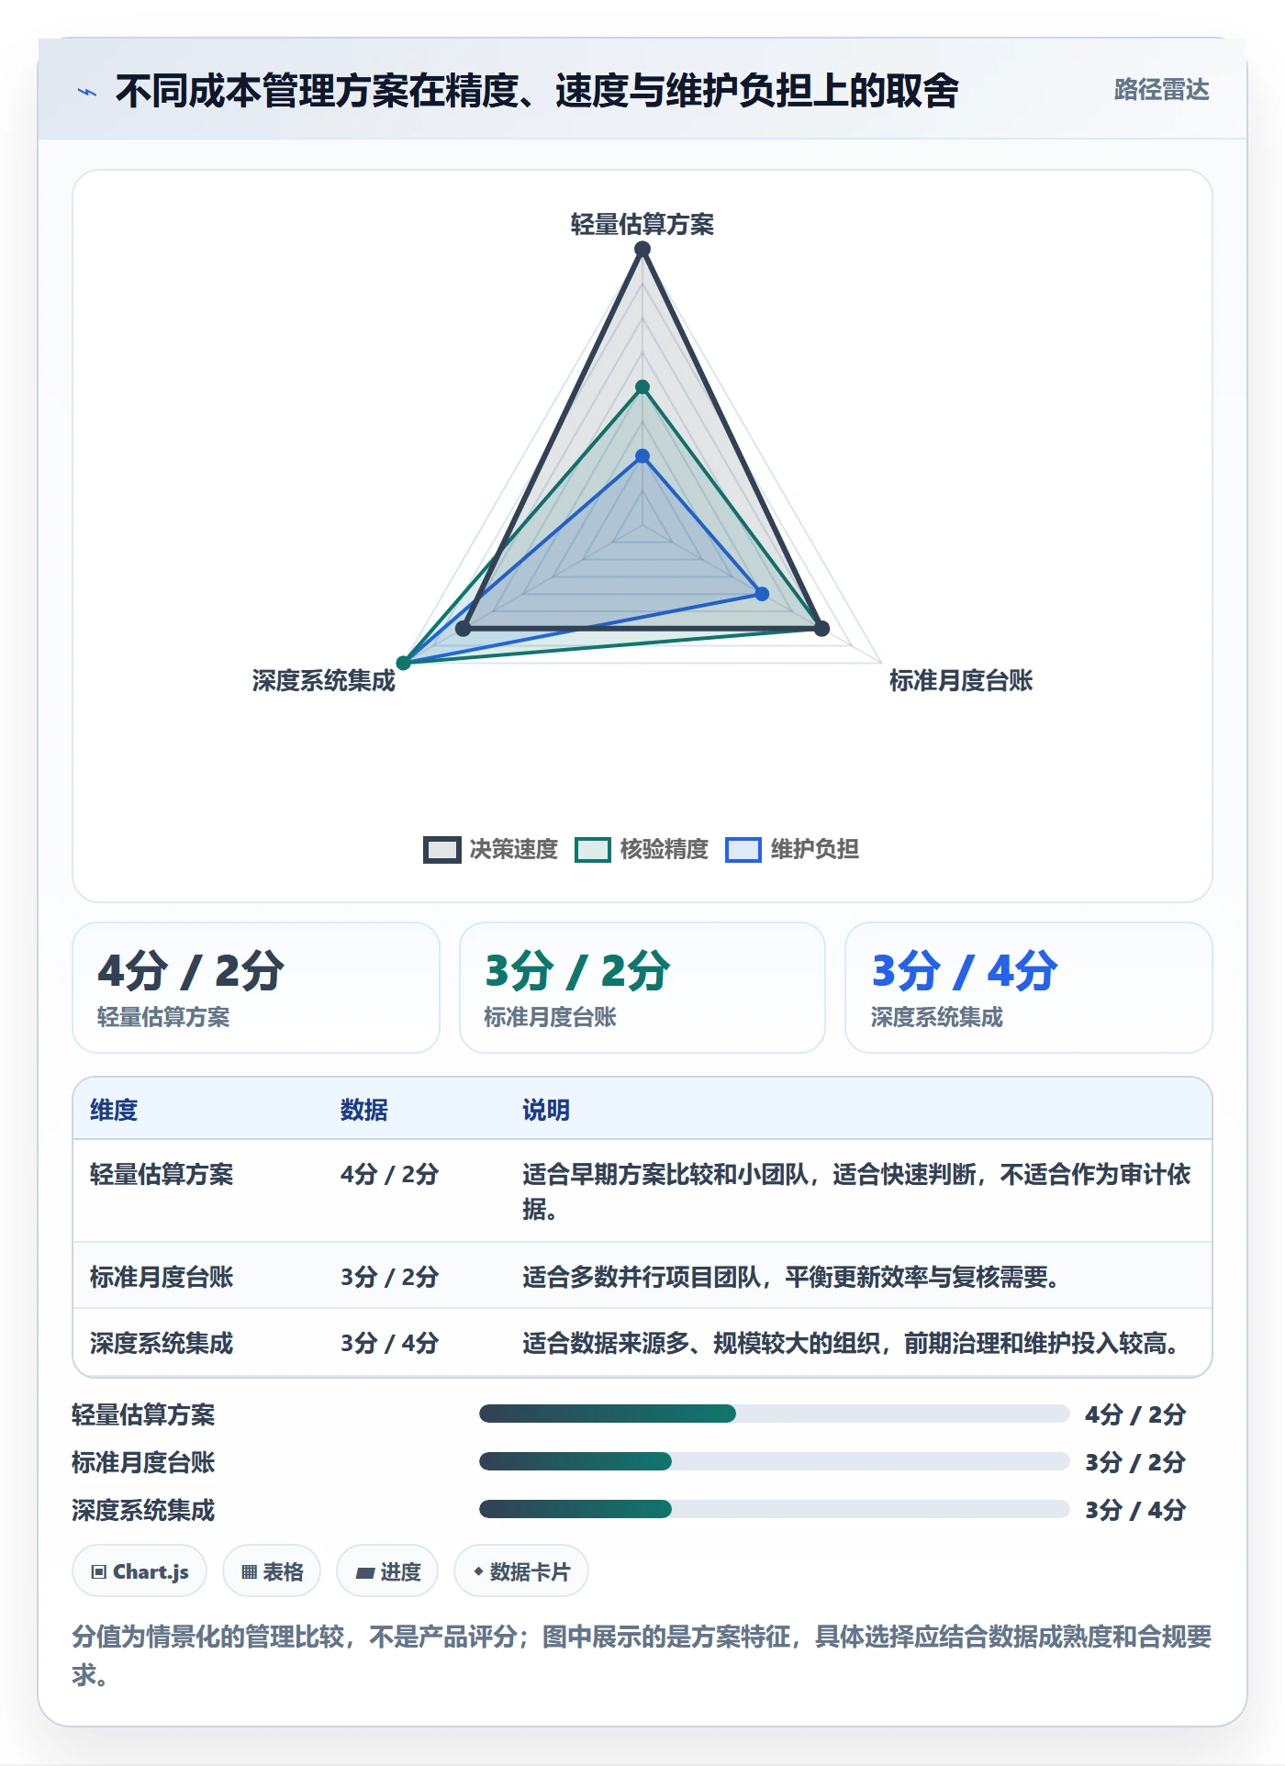Toggle the 维护负担 series in the legend
The width and height of the screenshot is (1285, 1766).
[x=792, y=850]
